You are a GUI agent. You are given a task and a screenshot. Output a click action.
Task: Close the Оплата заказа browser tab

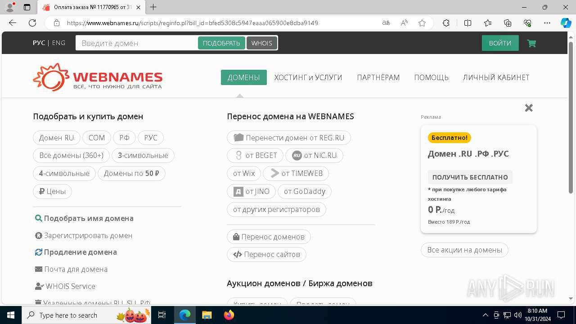point(139,7)
